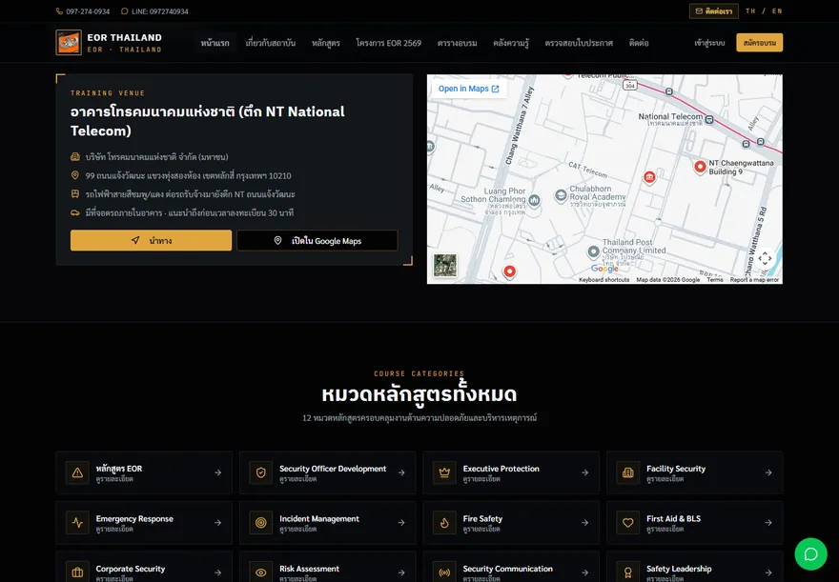Click the address line 99 ถนนแจ้งวัฒนะ
839x582 pixels.
click(x=189, y=176)
